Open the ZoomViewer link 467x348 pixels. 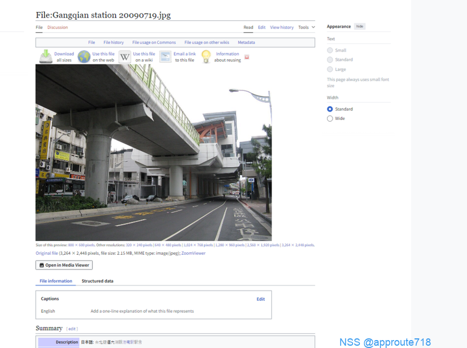(193, 254)
